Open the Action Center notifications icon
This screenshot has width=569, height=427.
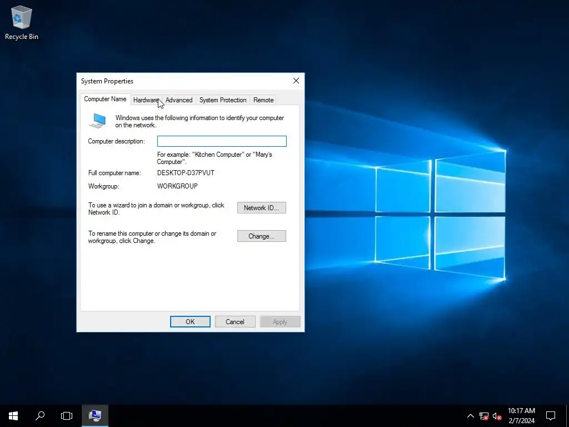tap(551, 416)
